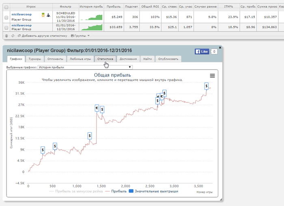Viewport: 284px width, 206px height.
Task: Open the chart hamburger menu icon
Action: click(212, 76)
